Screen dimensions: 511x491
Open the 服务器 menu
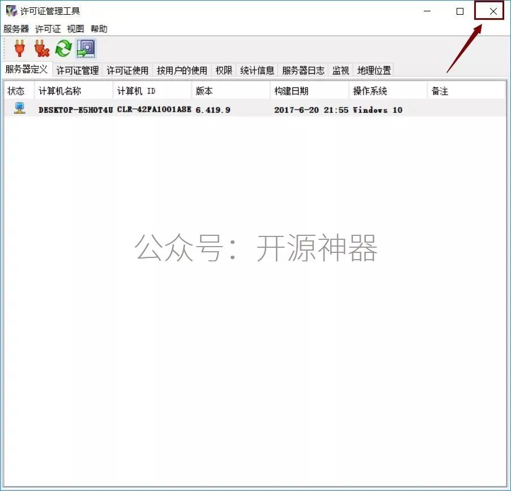[16, 29]
